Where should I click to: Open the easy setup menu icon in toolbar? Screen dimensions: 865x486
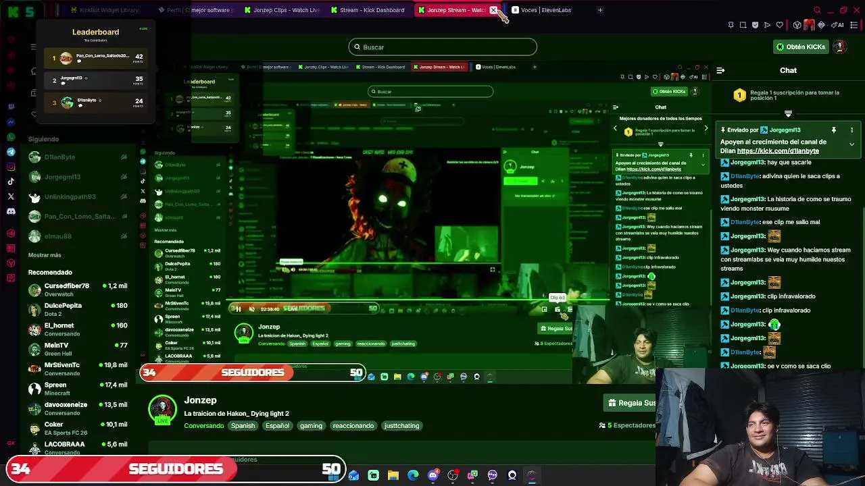(x=854, y=25)
